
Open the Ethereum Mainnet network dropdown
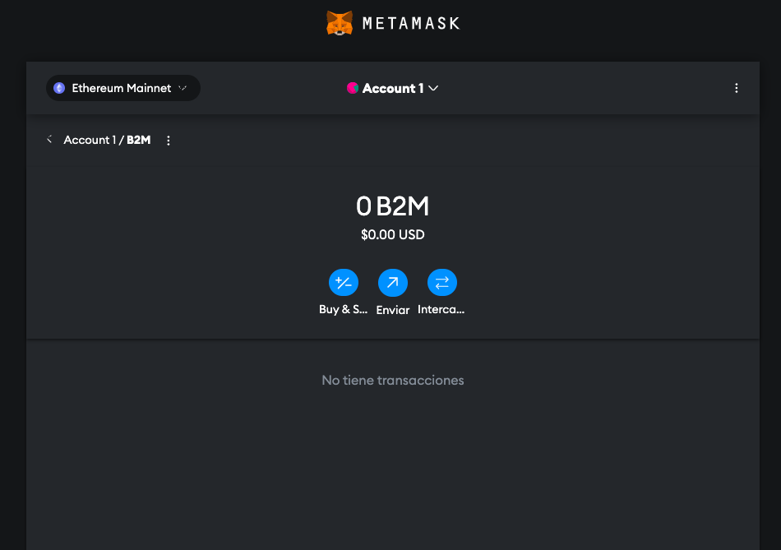tap(123, 88)
